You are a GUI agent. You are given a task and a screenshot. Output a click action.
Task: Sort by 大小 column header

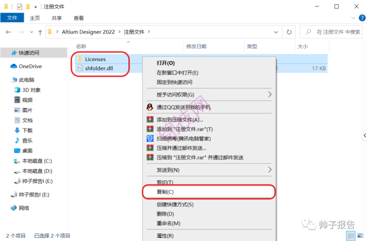[302, 46]
